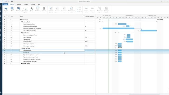Select the task 'Проверить электроустановку'
Screen dimensions: 169x95
[x=31, y=57]
